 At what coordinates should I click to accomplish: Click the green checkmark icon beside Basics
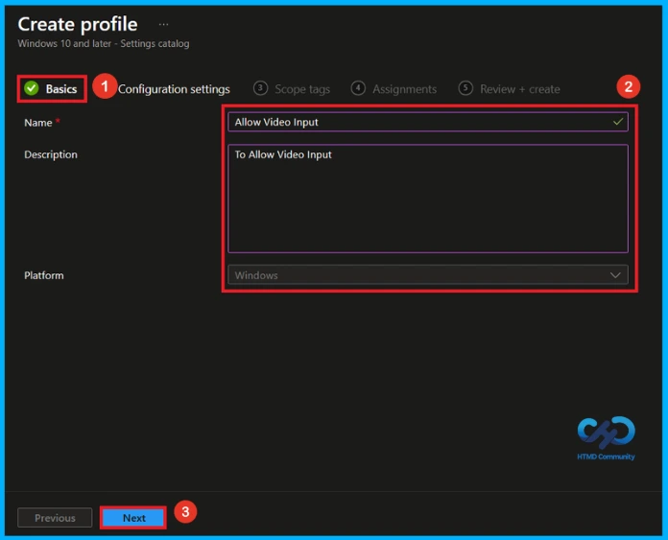click(x=32, y=88)
